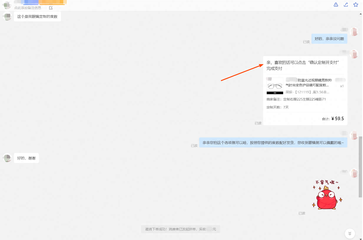Viewport: 363px width, 240px height.
Task: Click the merchant note 商家备注 line
Action: coord(296,99)
